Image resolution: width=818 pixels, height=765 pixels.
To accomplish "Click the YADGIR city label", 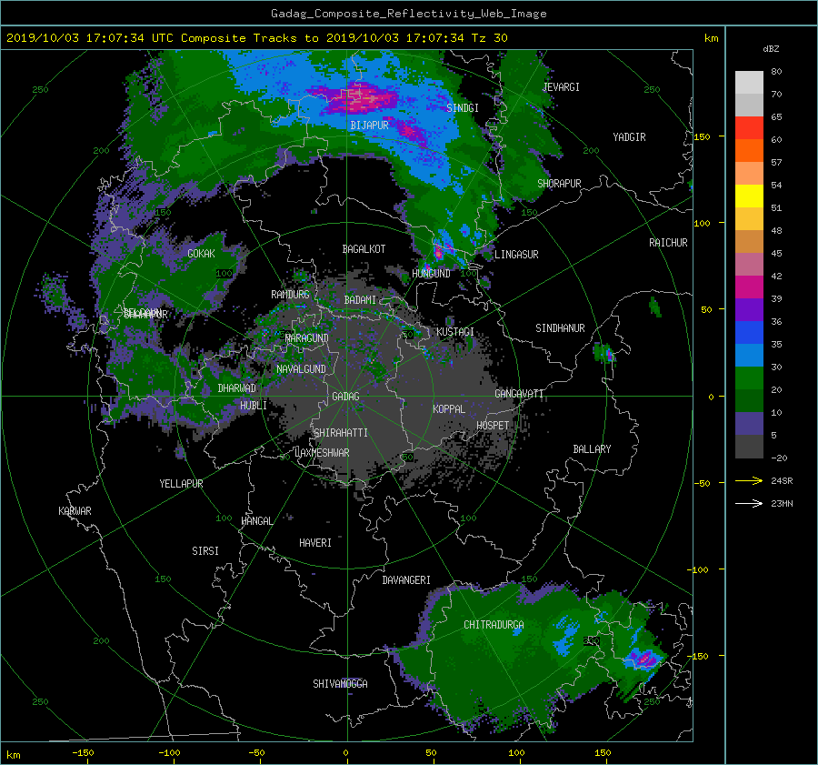I will coord(629,136).
